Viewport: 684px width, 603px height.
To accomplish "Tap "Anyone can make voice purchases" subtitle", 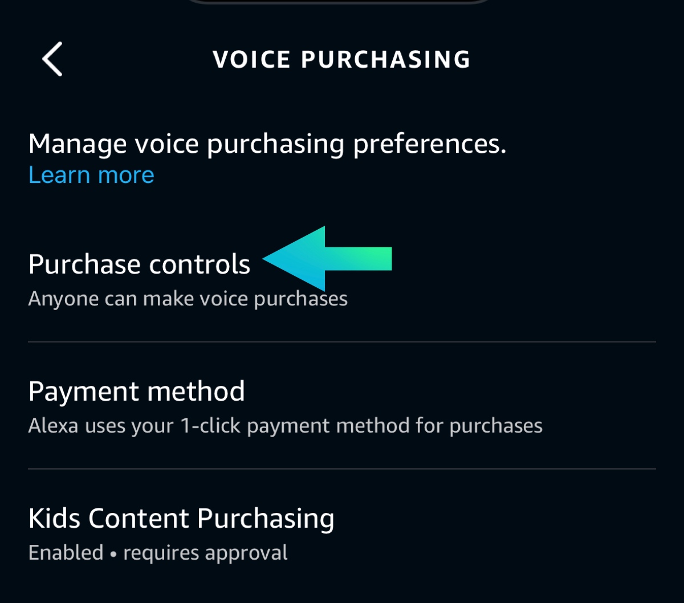I will 188,299.
